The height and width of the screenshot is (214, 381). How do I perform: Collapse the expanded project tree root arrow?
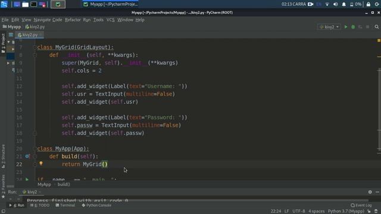[8, 42]
